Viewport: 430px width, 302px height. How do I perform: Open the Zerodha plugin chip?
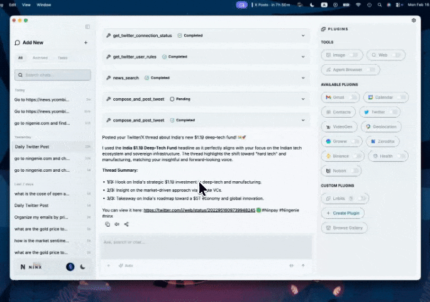click(383, 141)
